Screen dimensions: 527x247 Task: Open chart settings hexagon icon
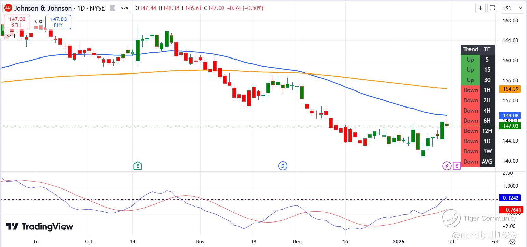pos(512,242)
